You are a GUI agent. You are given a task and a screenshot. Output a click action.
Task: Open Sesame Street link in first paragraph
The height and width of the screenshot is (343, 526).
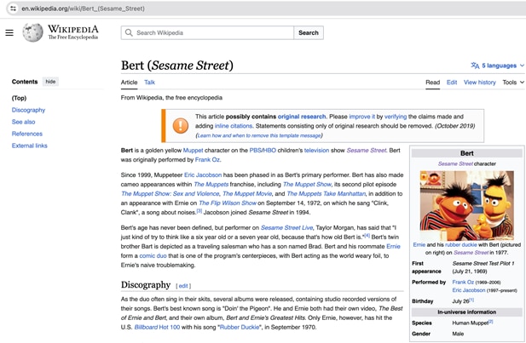tap(367, 151)
